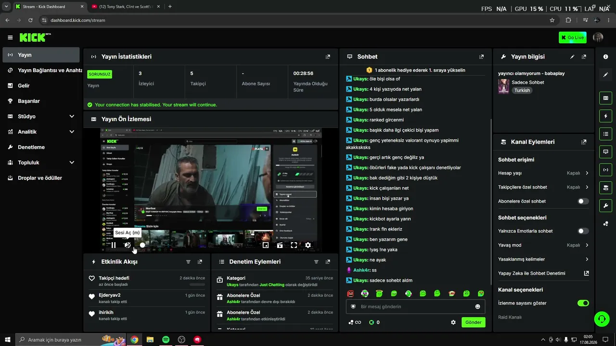Open the profile avatar menu

coord(598,37)
